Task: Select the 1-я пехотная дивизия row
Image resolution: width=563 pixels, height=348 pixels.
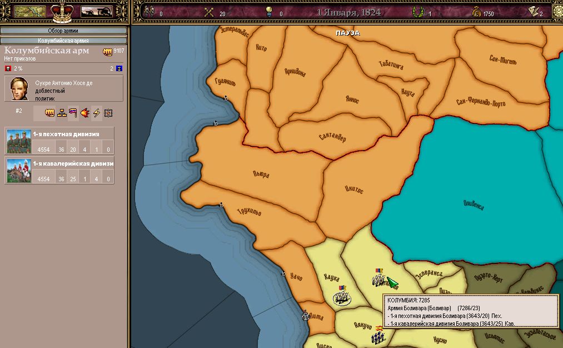Action: point(59,141)
